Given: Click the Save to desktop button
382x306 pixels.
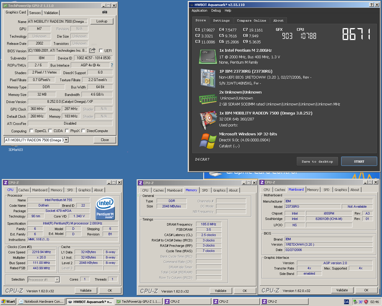Looking at the screenshot, I should (318, 161).
